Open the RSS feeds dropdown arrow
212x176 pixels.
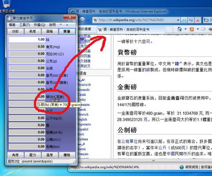[x=198, y=29]
